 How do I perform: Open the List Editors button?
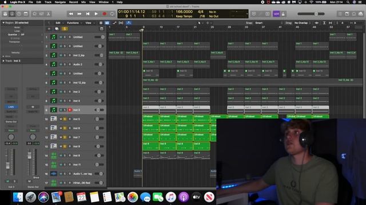click(340, 14)
